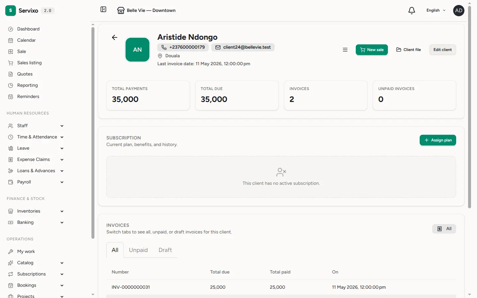Viewport: 477px width, 298px height.
Task: Click the Reminders icon in sidebar
Action: coord(11,97)
